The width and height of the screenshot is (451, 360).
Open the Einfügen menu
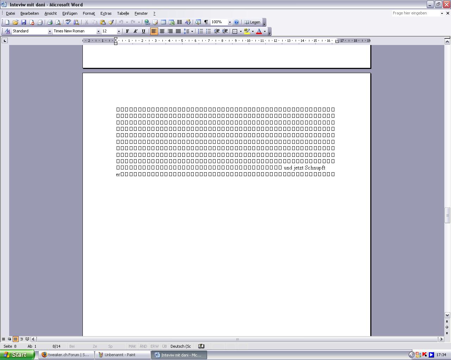click(x=70, y=13)
